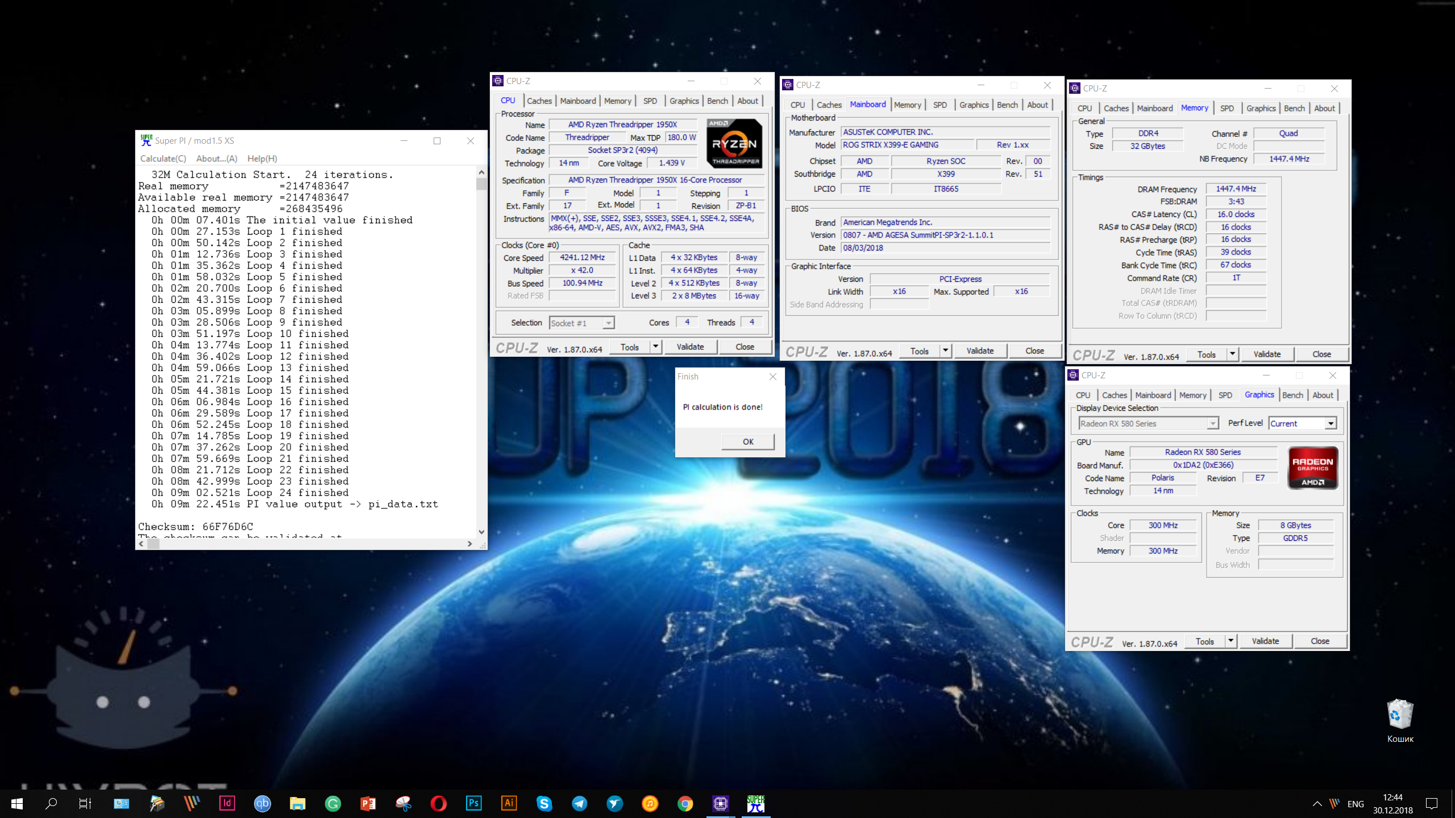Click the Super PI horizontal scrollbar left arrow
The height and width of the screenshot is (818, 1455).
point(142,544)
